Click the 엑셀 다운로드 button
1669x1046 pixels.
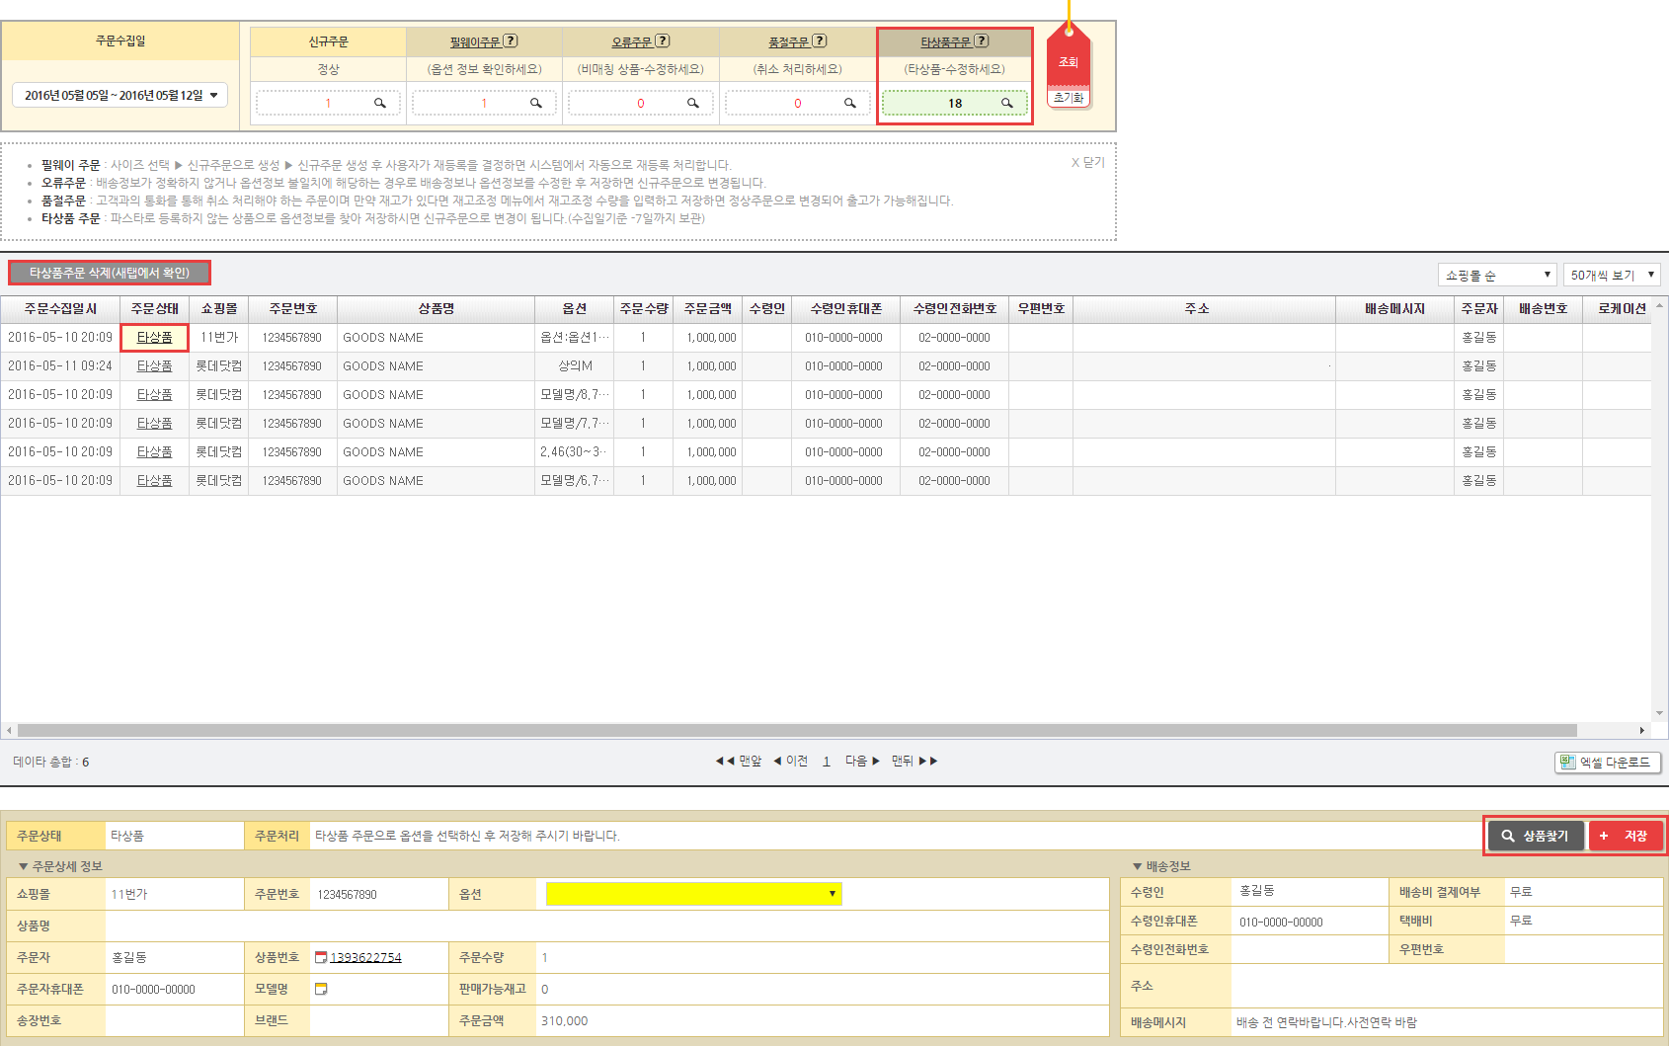point(1607,762)
